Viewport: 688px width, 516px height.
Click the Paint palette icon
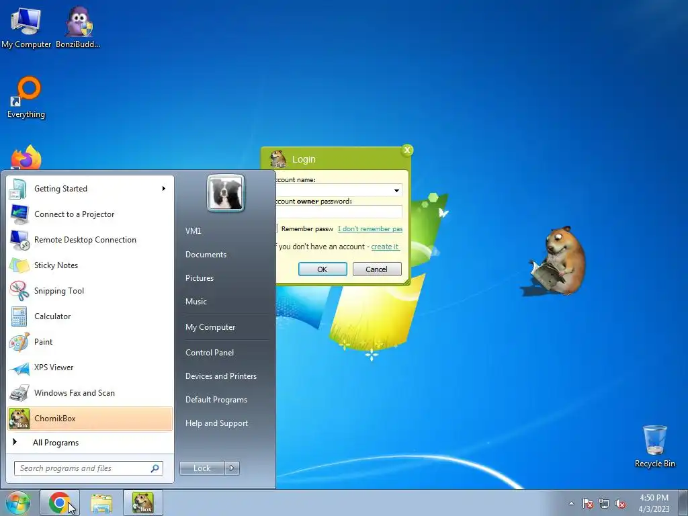[19, 342]
